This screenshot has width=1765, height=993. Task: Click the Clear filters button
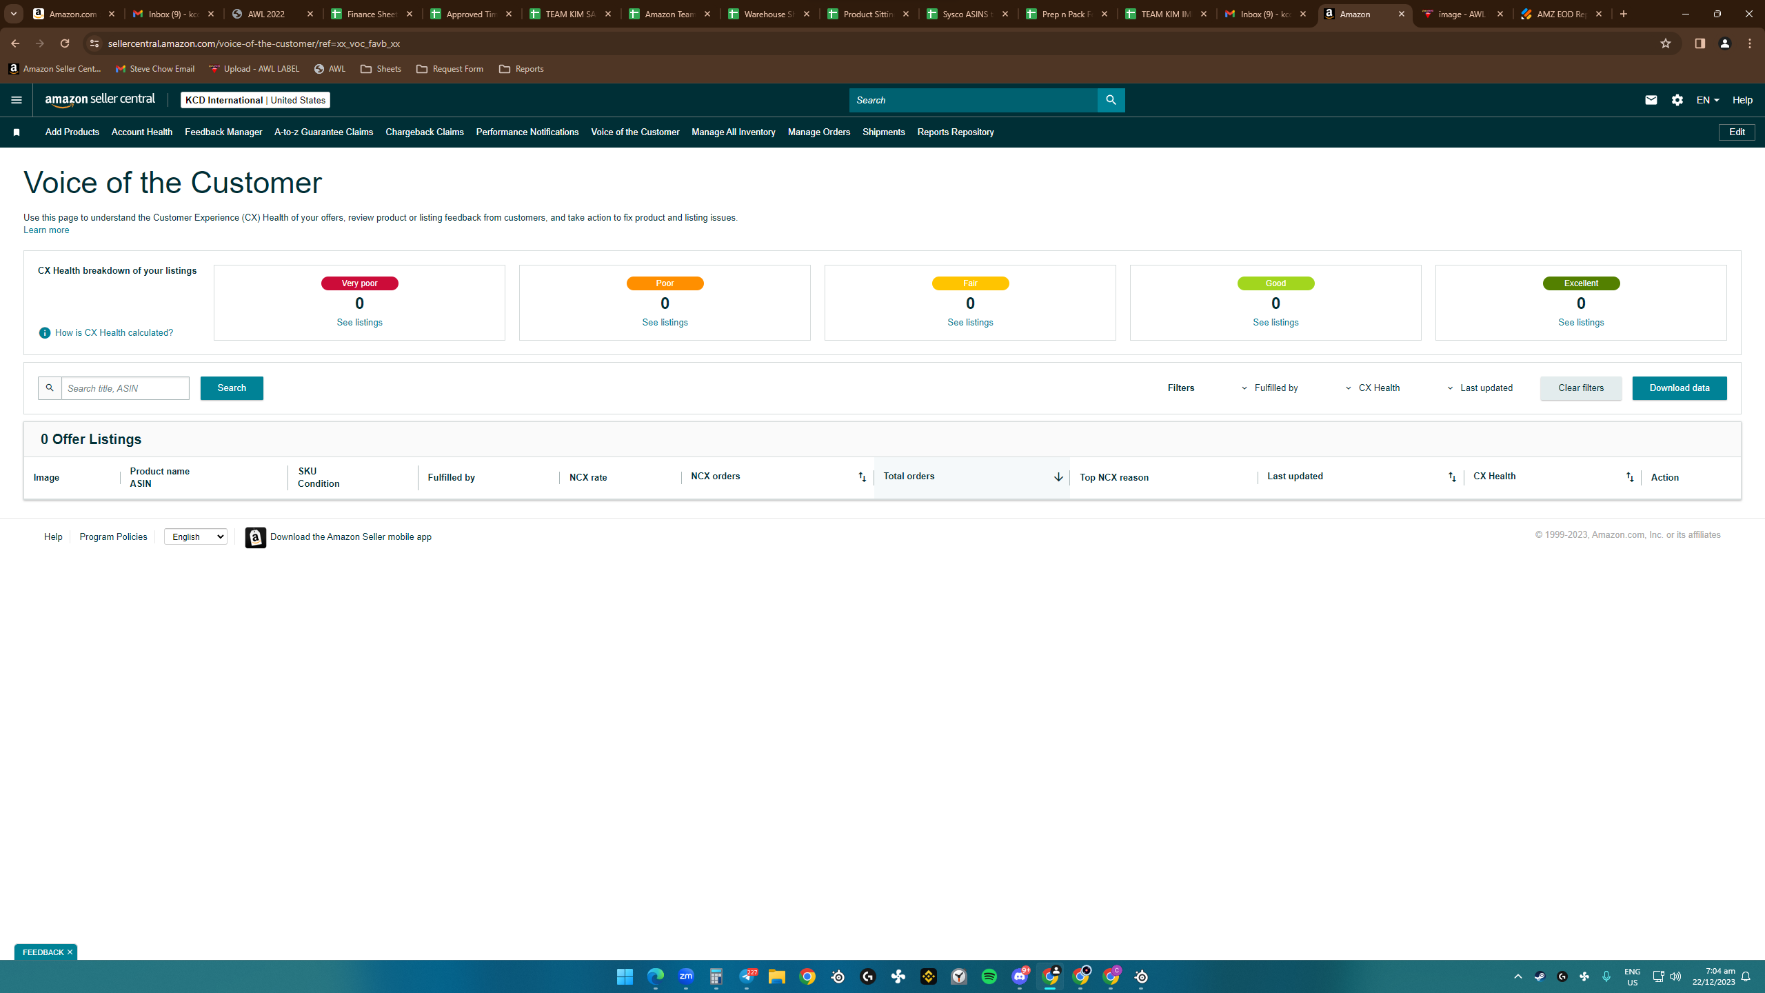(1581, 388)
